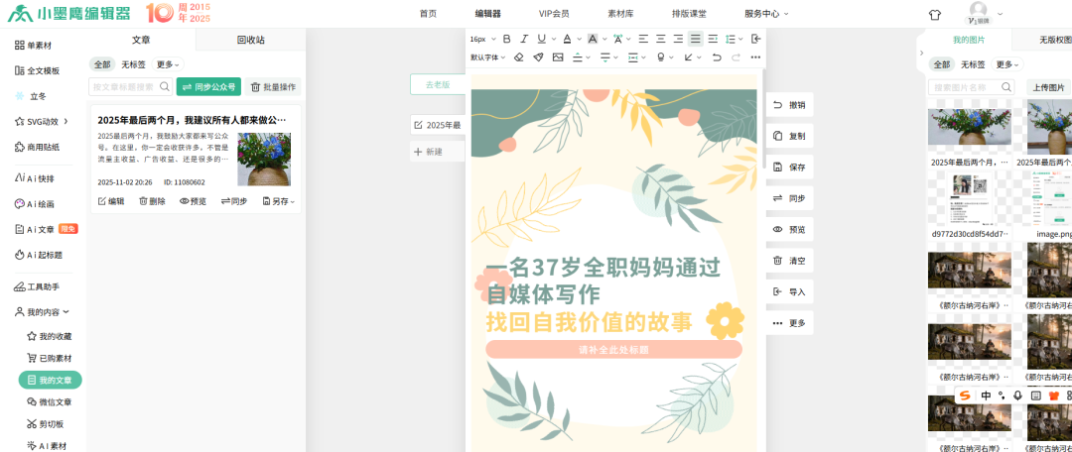Apply italic formatting to the text
1072x452 pixels.
point(524,39)
